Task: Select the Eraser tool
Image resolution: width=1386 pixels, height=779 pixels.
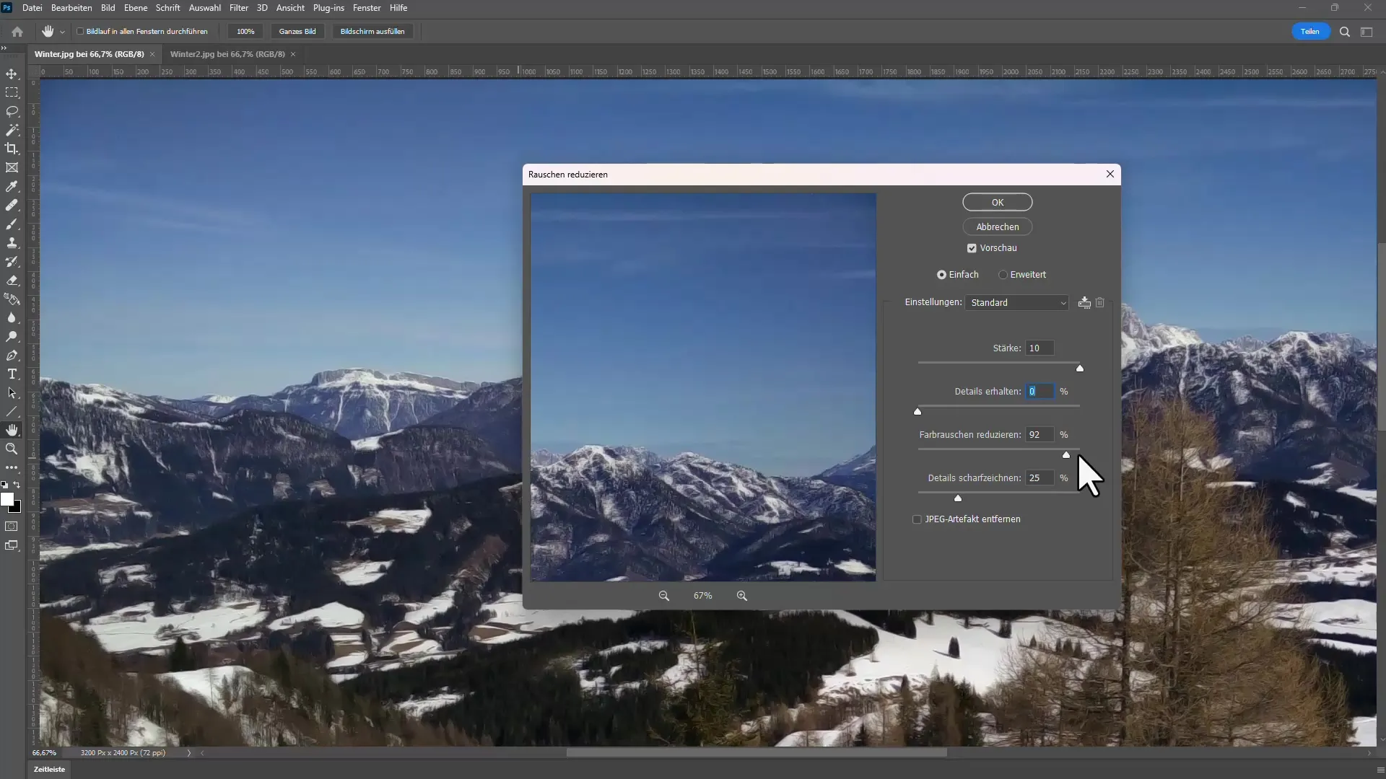Action: [12, 280]
